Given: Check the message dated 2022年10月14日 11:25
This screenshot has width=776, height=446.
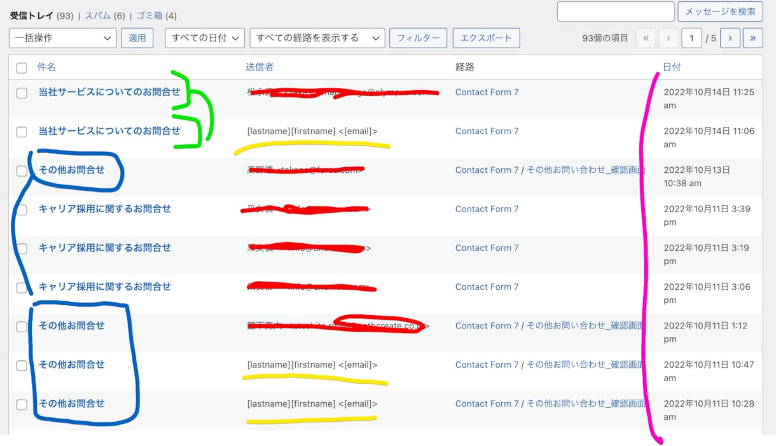Looking at the screenshot, I should pyautogui.click(x=22, y=93).
